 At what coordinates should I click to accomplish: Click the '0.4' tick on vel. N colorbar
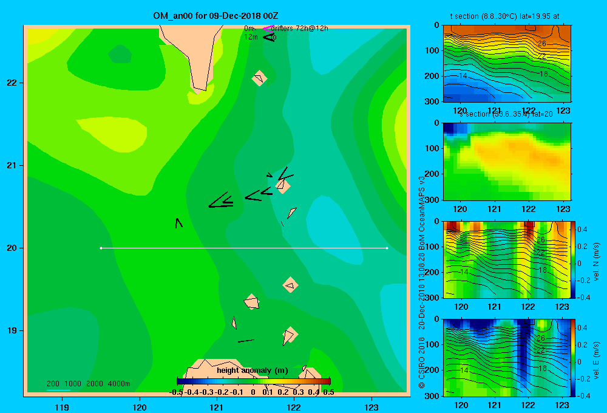[582, 230]
